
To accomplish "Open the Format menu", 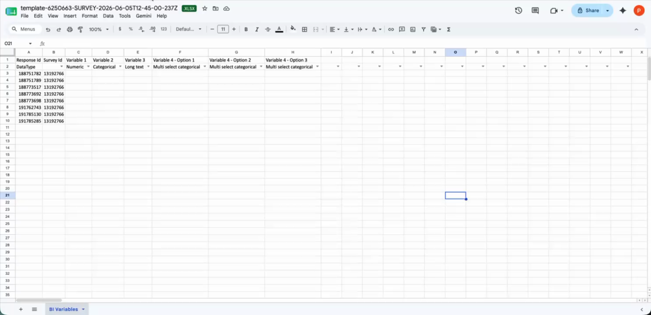I will (90, 16).
